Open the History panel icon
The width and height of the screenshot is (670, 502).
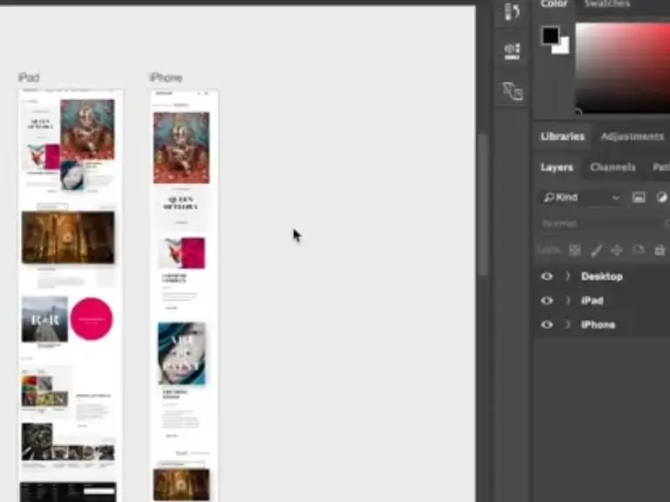click(512, 12)
